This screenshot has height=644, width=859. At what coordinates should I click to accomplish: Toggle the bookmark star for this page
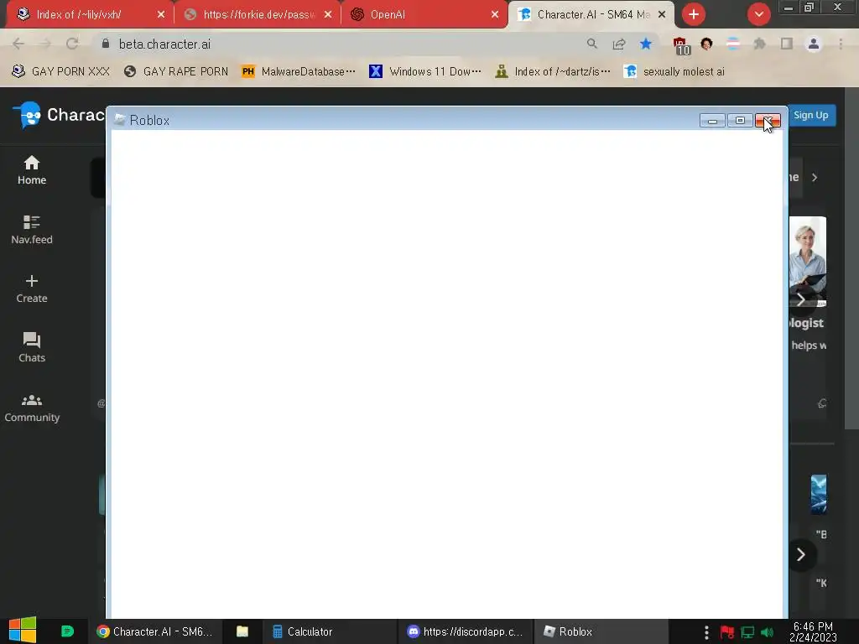(x=646, y=44)
